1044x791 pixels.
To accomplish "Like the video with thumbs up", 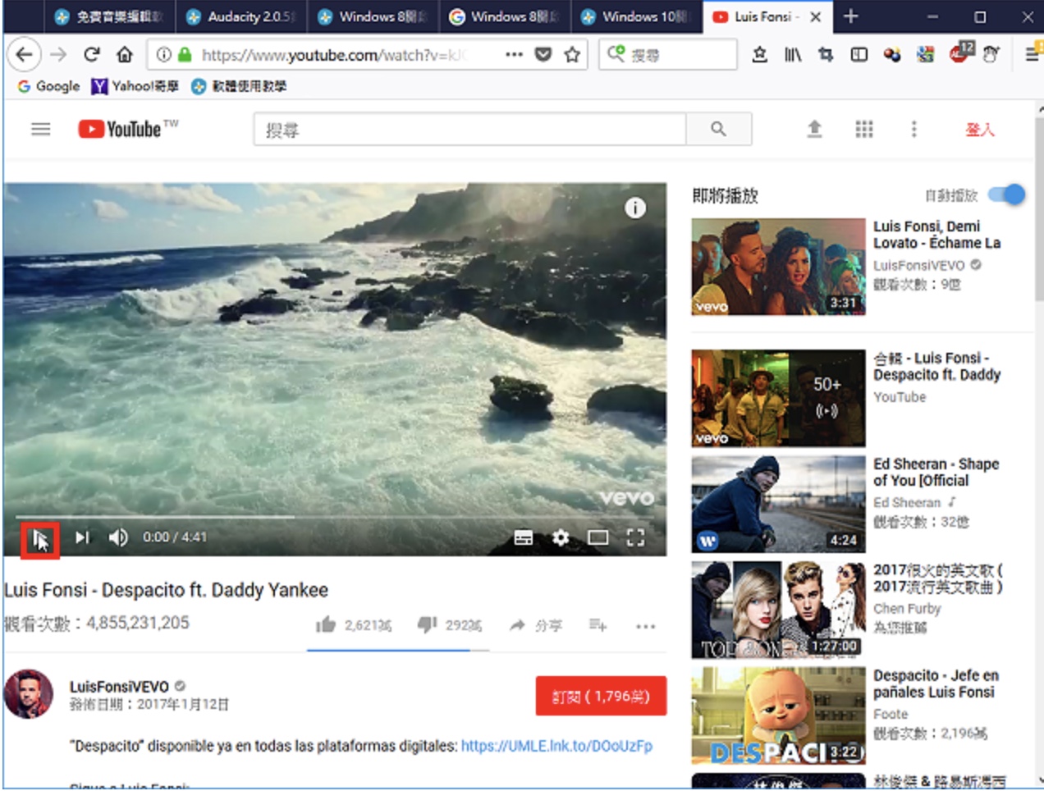I will [326, 625].
